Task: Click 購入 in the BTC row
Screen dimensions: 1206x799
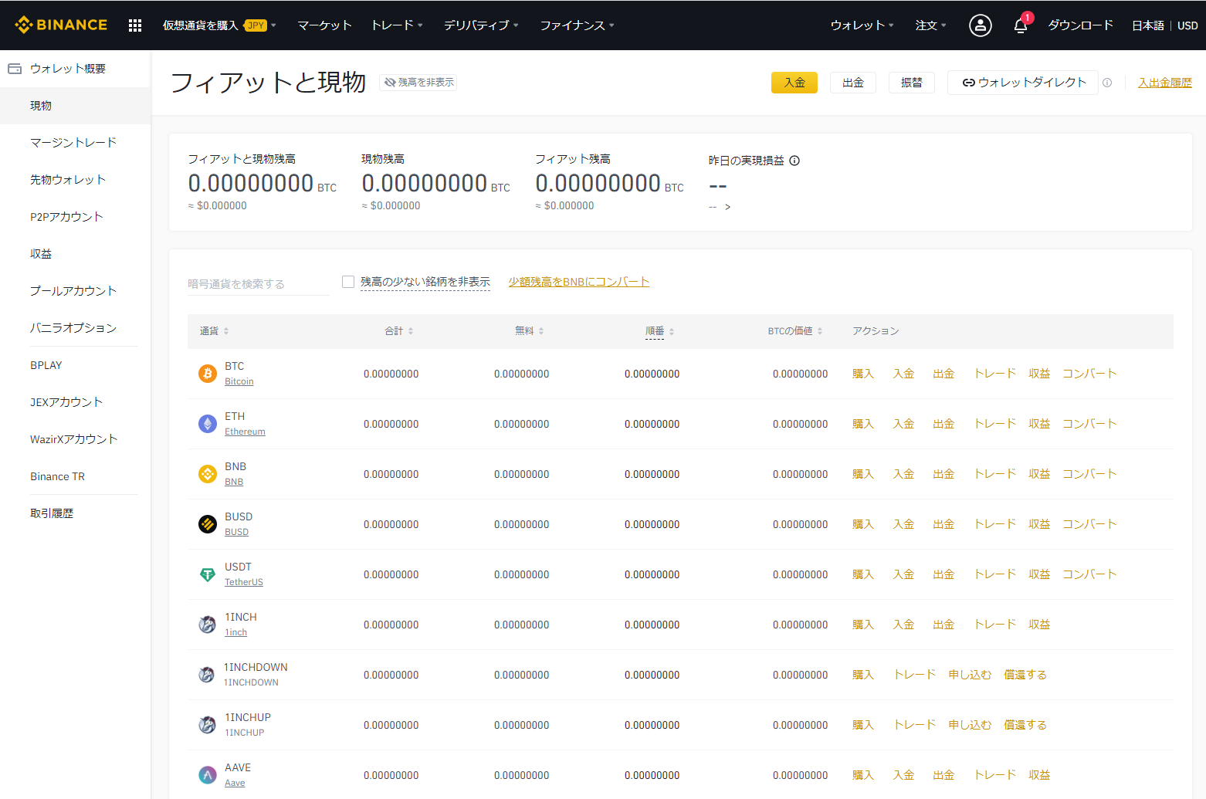Action: (x=863, y=374)
